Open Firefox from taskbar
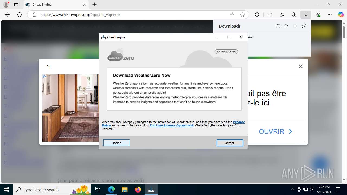 coord(138,190)
